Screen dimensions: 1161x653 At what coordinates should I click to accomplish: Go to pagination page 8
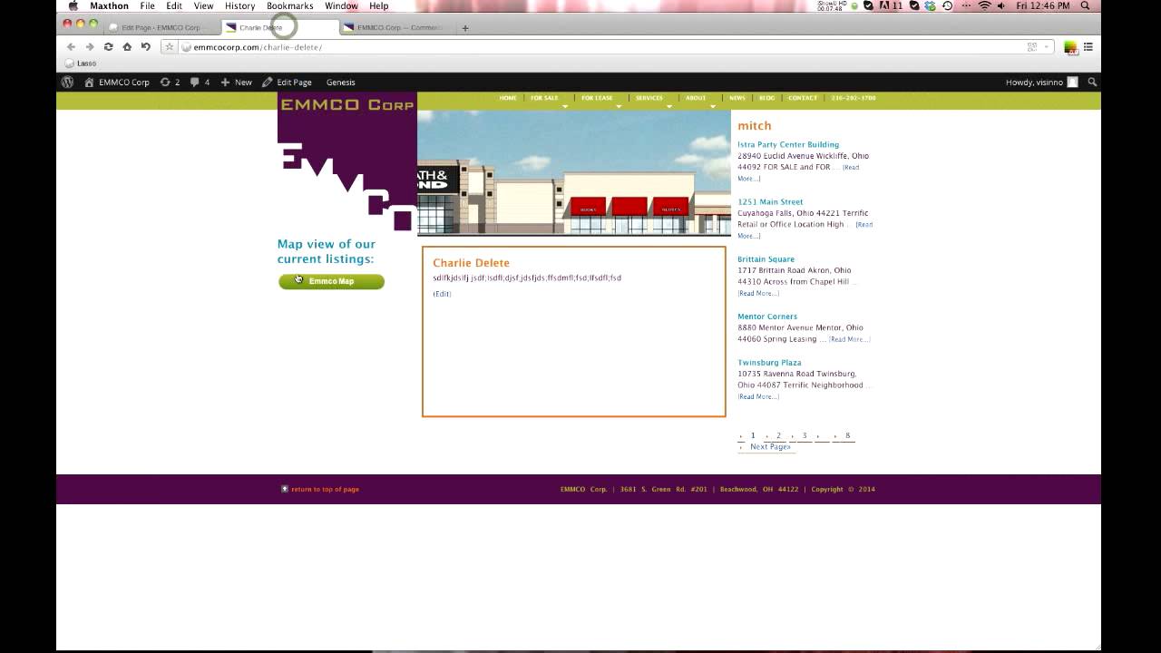tap(847, 435)
